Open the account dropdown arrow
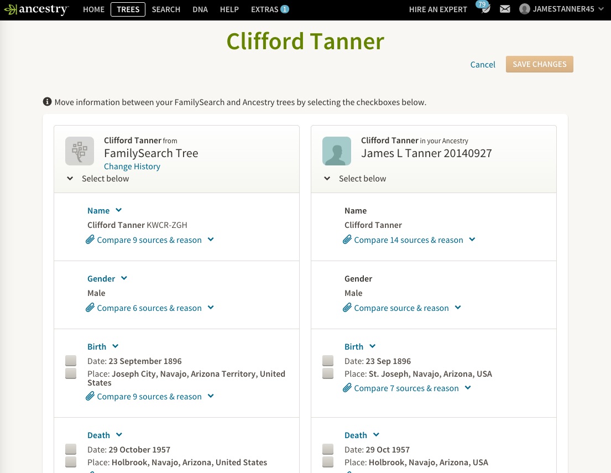The width and height of the screenshot is (611, 473). click(601, 9)
